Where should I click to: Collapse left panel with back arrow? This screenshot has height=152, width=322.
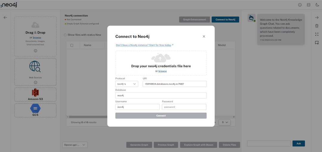tap(5, 18)
